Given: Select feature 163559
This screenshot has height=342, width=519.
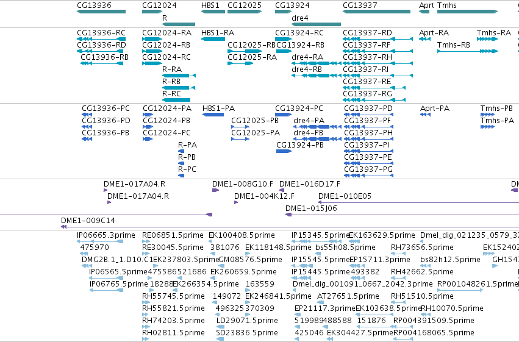Looking at the screenshot, I should click(248, 290).
